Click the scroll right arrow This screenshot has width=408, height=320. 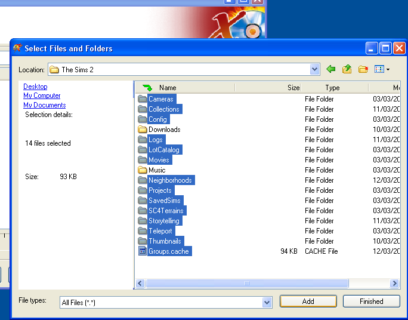pyautogui.click(x=394, y=283)
